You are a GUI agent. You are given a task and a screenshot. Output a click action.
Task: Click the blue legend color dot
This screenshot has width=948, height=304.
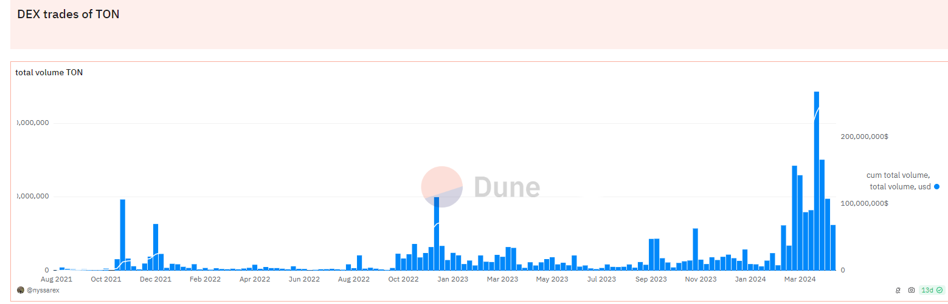(x=936, y=187)
